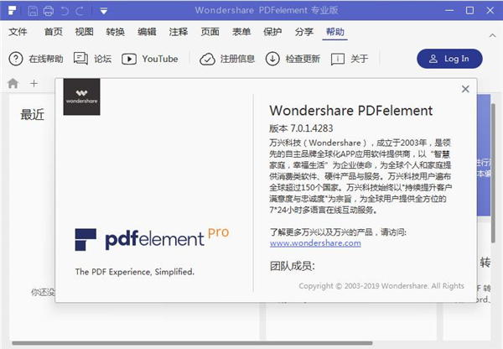Switch to the 保护 tab
Screen dimensions: 503x349
click(x=272, y=32)
